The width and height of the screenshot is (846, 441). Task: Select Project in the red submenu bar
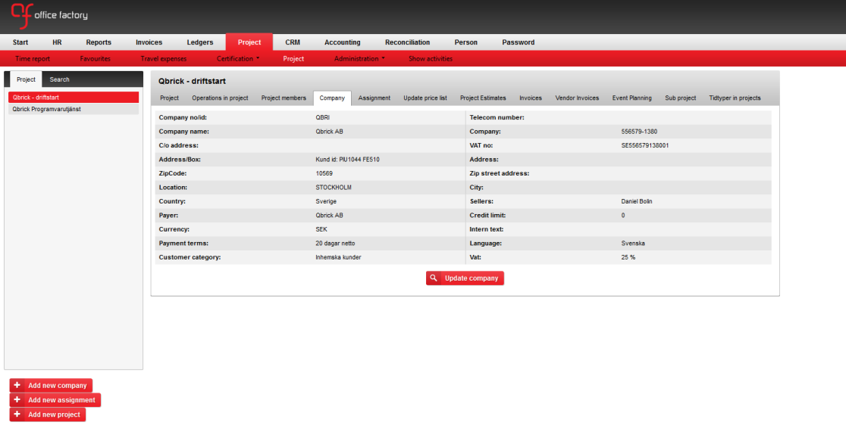[x=293, y=59]
